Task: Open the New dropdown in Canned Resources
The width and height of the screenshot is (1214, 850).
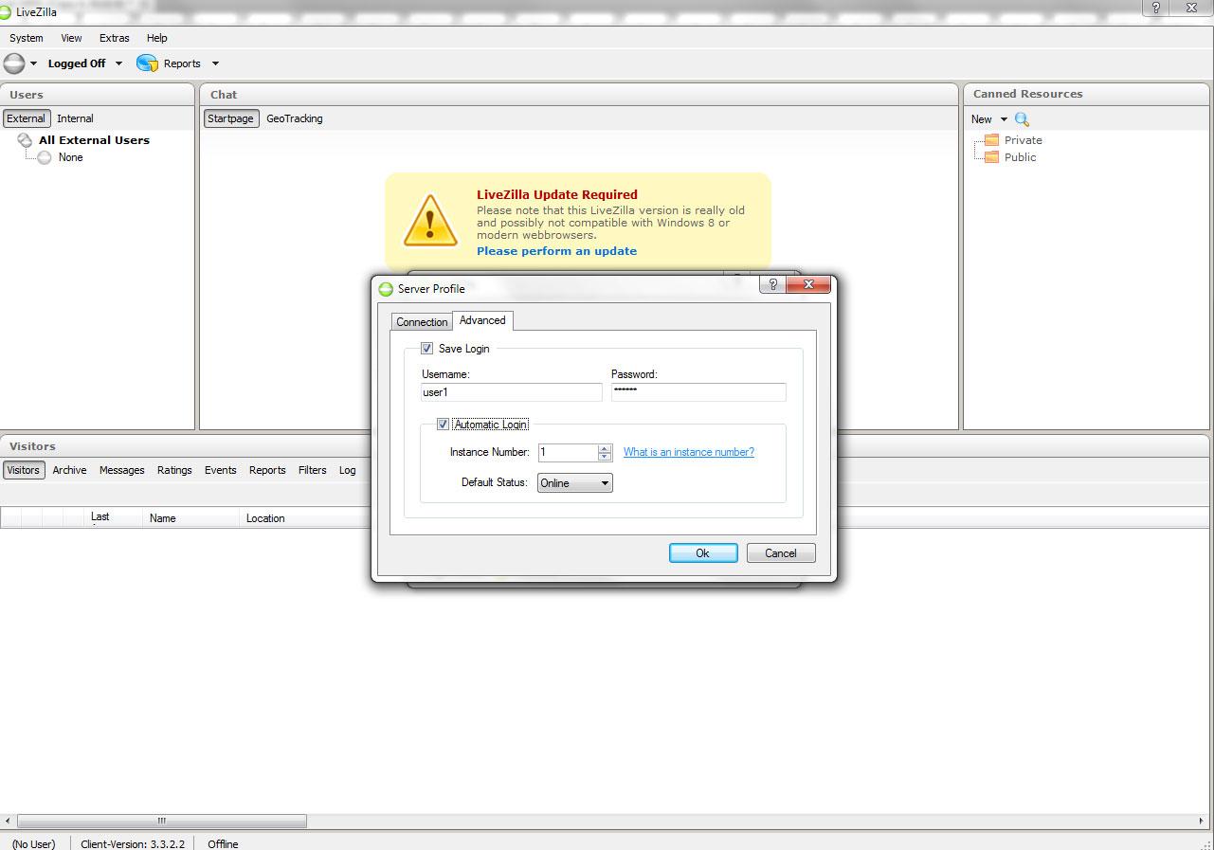Action: pyautogui.click(x=1004, y=119)
